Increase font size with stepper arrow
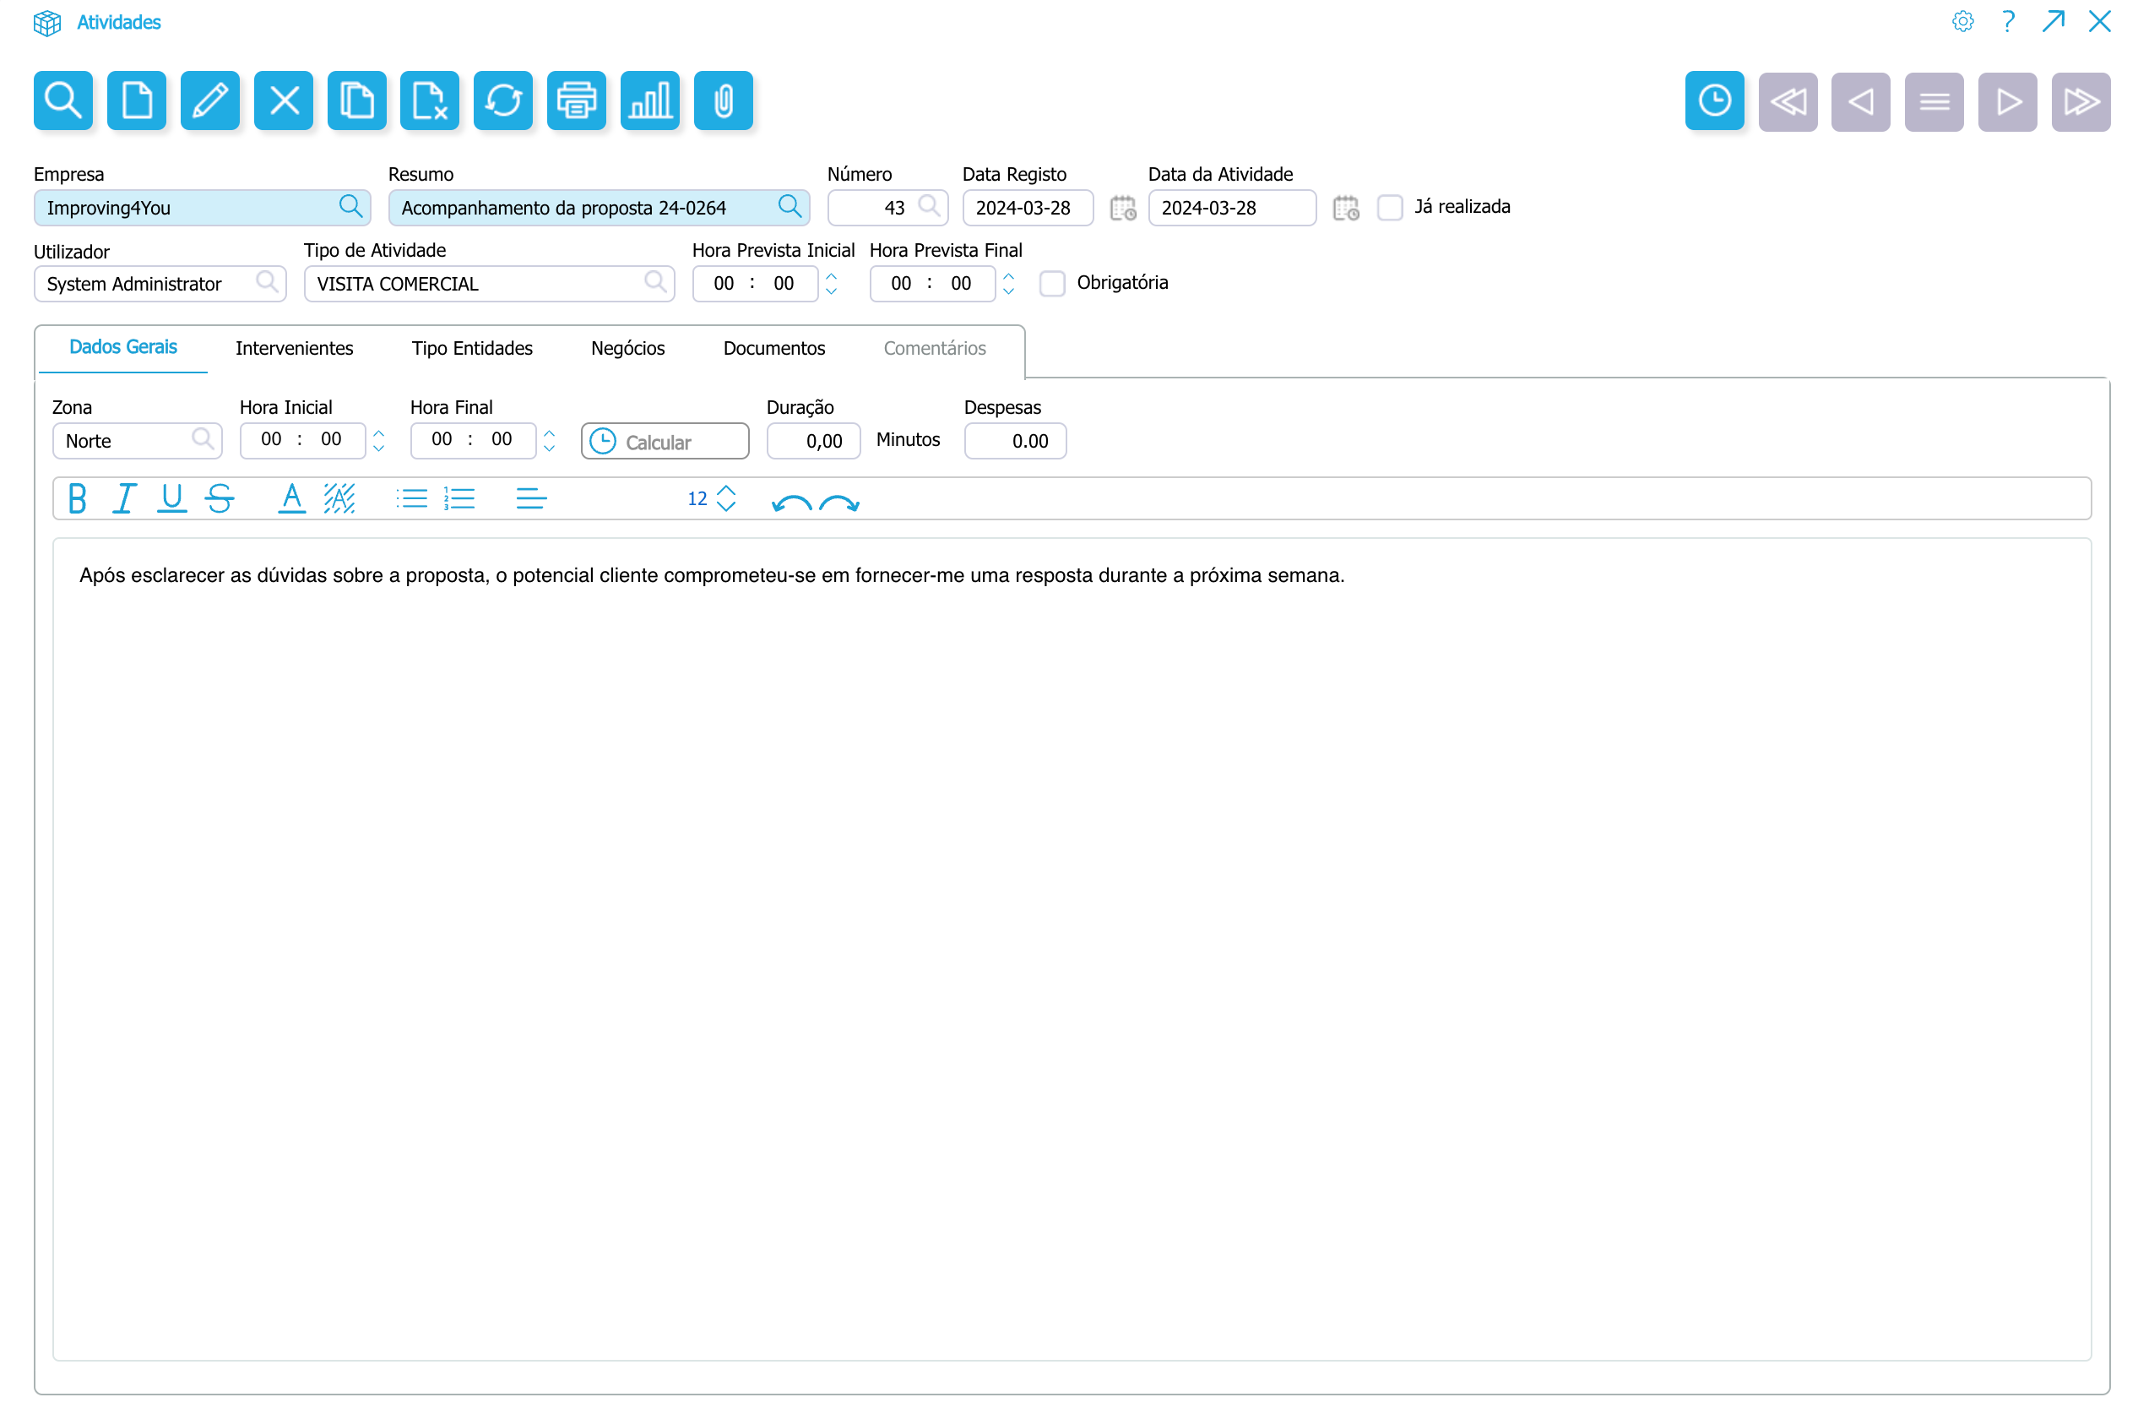The image size is (2138, 1419). pos(725,490)
